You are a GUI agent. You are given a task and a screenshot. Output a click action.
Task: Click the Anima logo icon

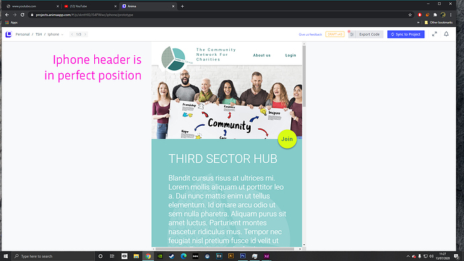(x=9, y=34)
